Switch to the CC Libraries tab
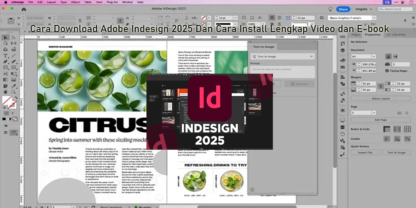416x208 pixels. pos(396,35)
